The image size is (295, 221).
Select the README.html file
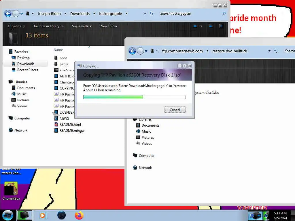tap(70, 124)
